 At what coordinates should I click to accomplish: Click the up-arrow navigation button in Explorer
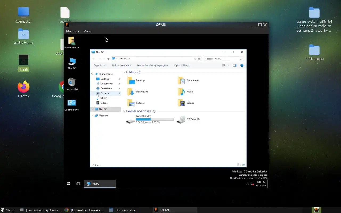coord(108,59)
